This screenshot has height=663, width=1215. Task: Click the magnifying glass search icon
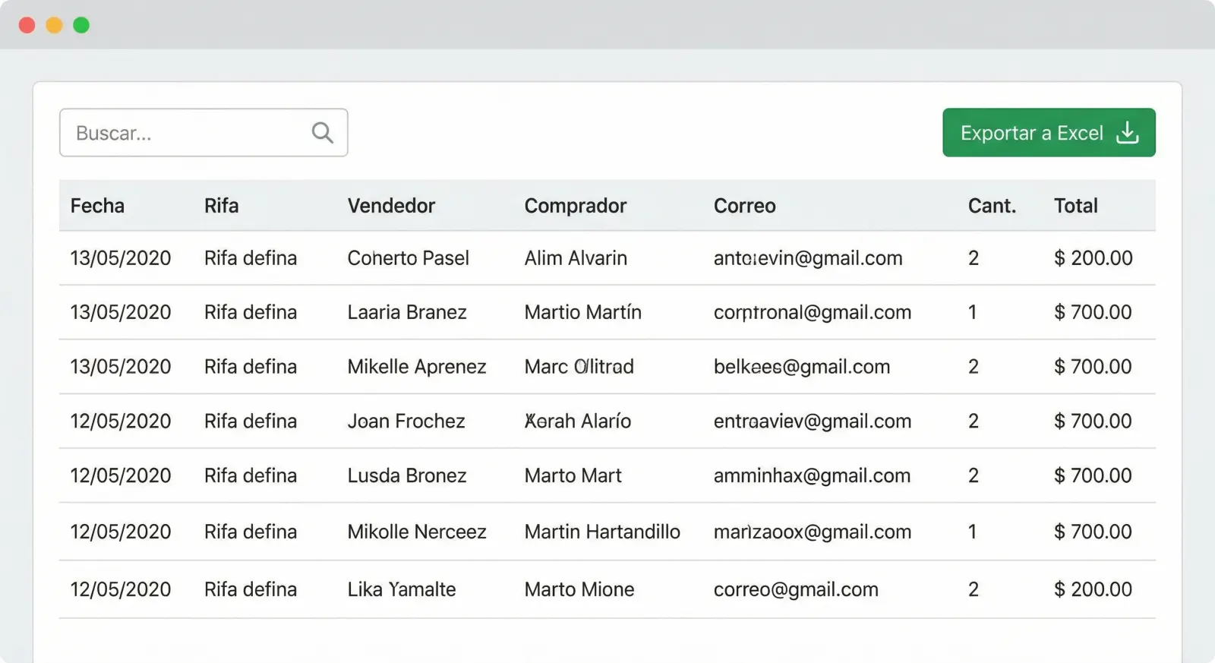click(x=323, y=133)
